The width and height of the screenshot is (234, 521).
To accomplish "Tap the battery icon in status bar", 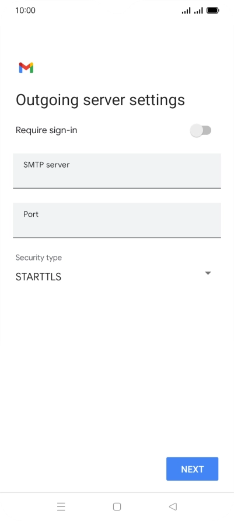I will [212, 11].
